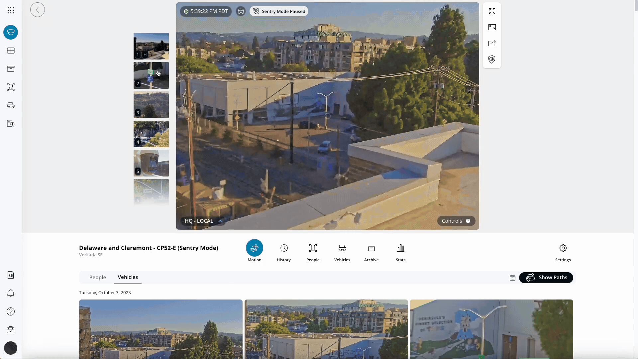Enter fullscreen video mode
Image resolution: width=638 pixels, height=359 pixels.
click(x=492, y=11)
